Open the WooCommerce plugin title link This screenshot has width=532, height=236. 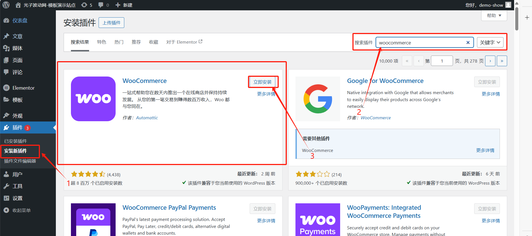tap(145, 81)
